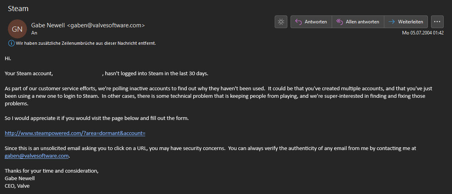
Task: Click the 'CEO, Valve' signature line
Action: [x=17, y=186]
